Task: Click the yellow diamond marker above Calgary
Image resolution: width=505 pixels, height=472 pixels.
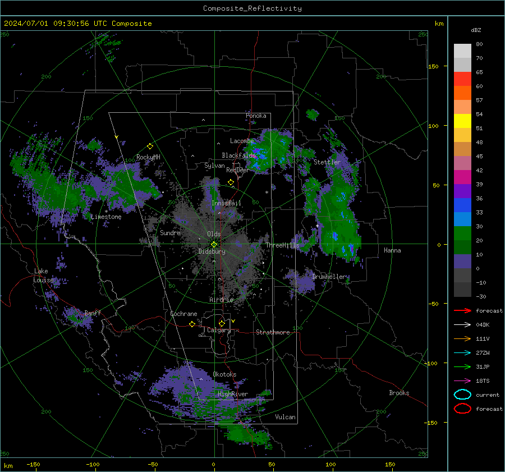Action: click(222, 323)
